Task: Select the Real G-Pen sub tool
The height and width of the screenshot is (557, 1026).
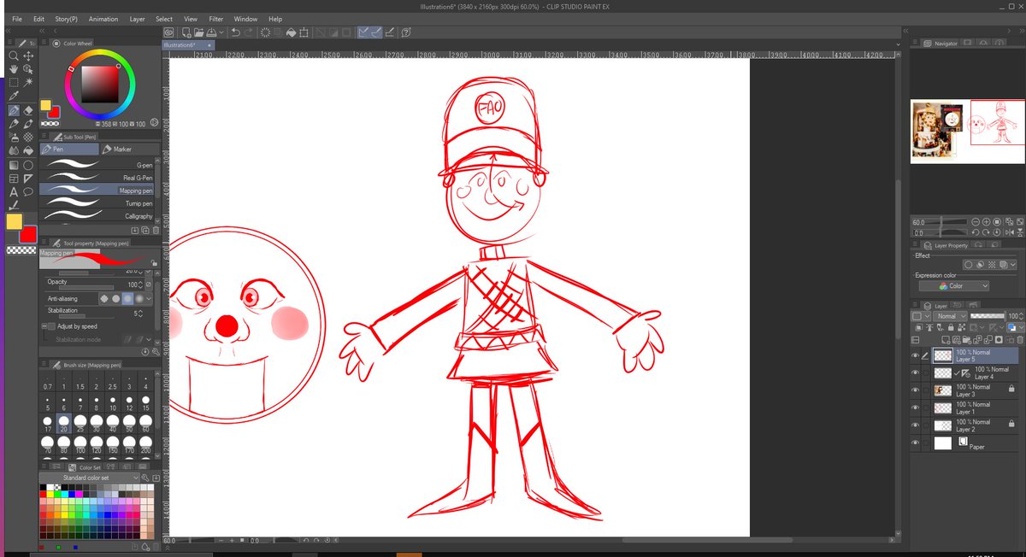Action: point(97,177)
